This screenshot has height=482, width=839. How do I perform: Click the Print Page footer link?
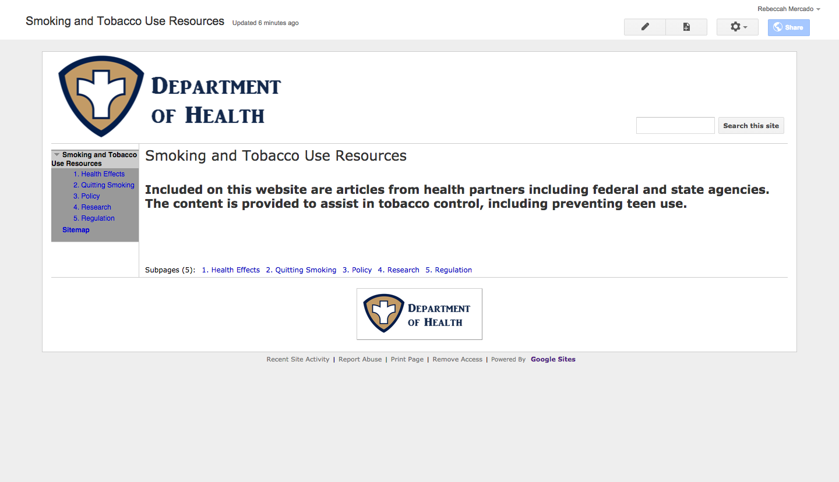coord(407,360)
